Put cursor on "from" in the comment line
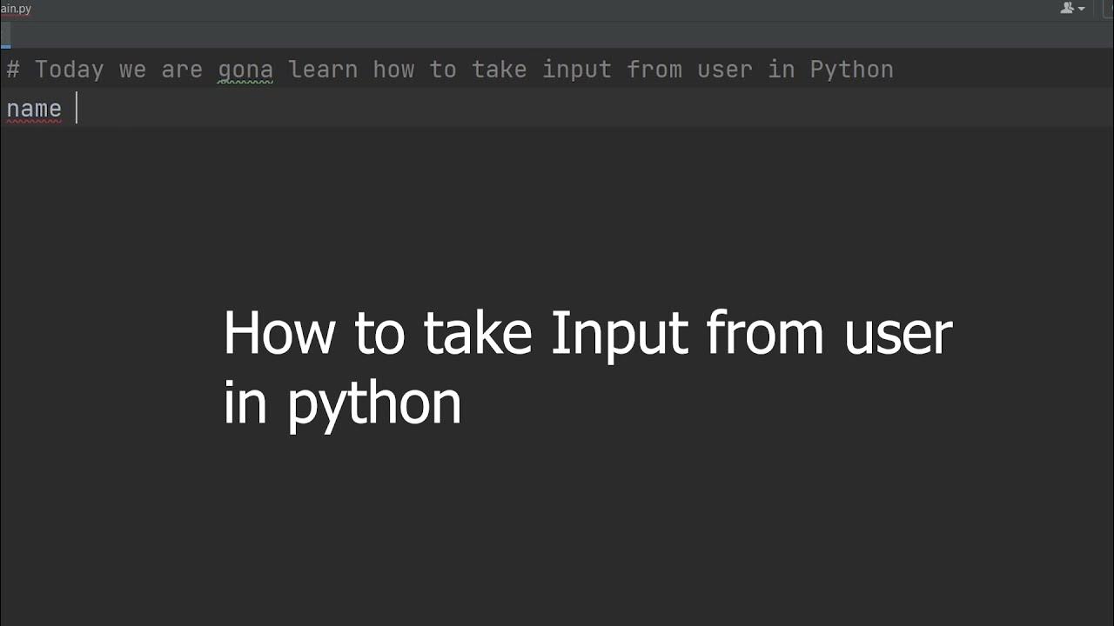This screenshot has width=1114, height=626. [654, 70]
